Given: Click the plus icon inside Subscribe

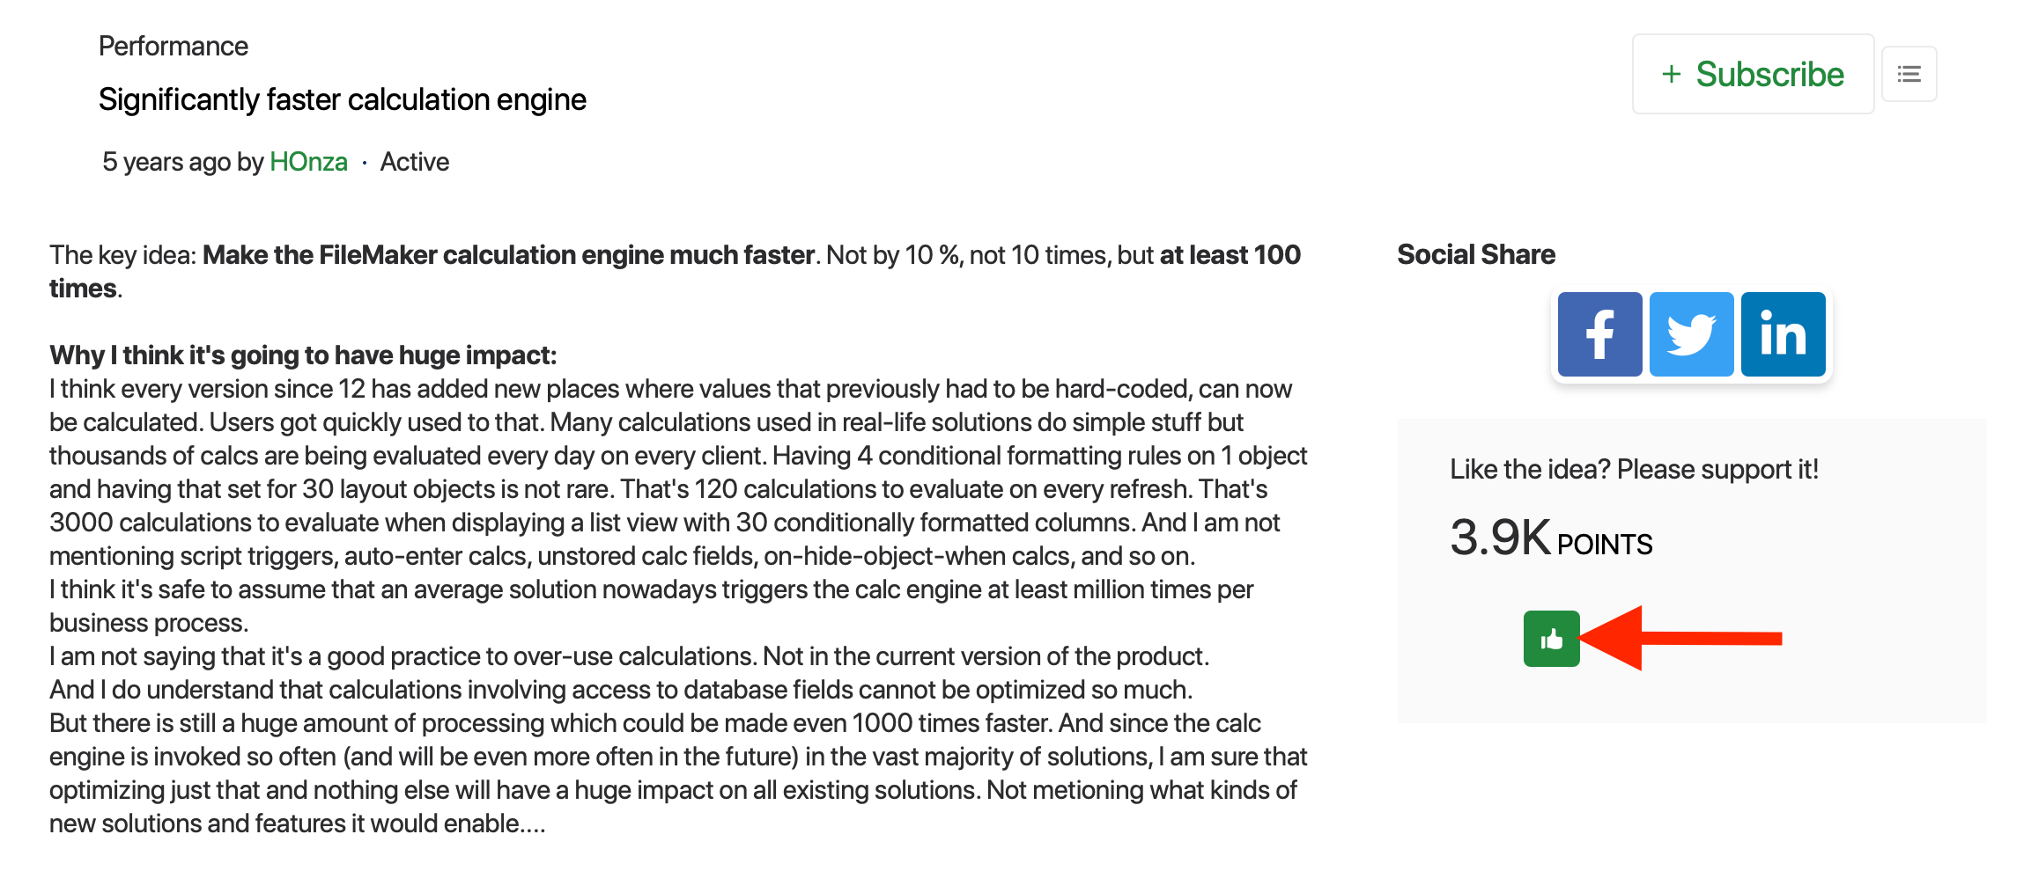Looking at the screenshot, I should click(1671, 74).
